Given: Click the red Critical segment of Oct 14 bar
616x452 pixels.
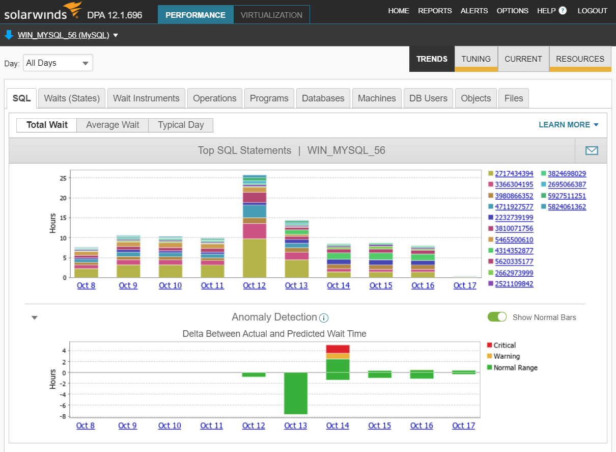Looking at the screenshot, I should coord(338,349).
